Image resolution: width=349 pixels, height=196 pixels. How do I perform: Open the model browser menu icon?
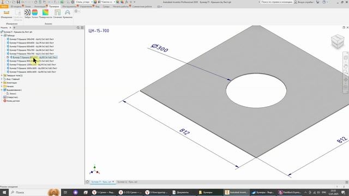pyautogui.click(x=82, y=28)
